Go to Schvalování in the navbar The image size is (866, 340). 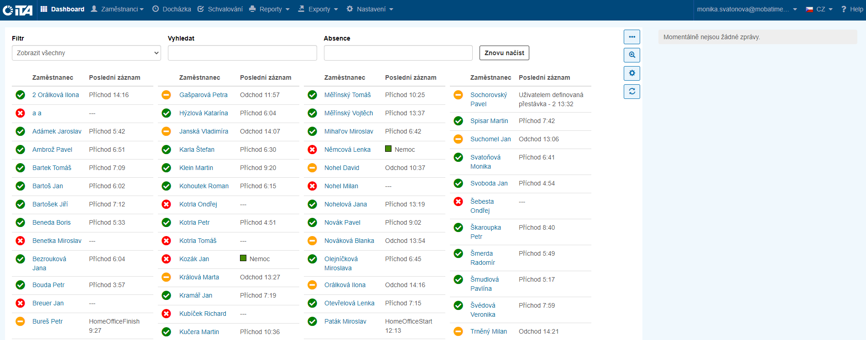[x=220, y=9]
